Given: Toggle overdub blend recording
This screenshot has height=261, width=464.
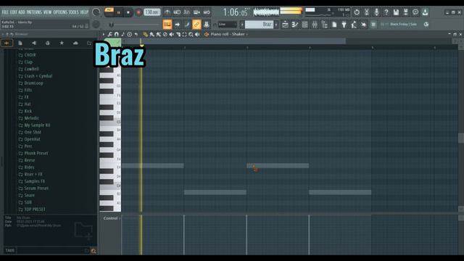Looking at the screenshot, I should pos(196,12).
